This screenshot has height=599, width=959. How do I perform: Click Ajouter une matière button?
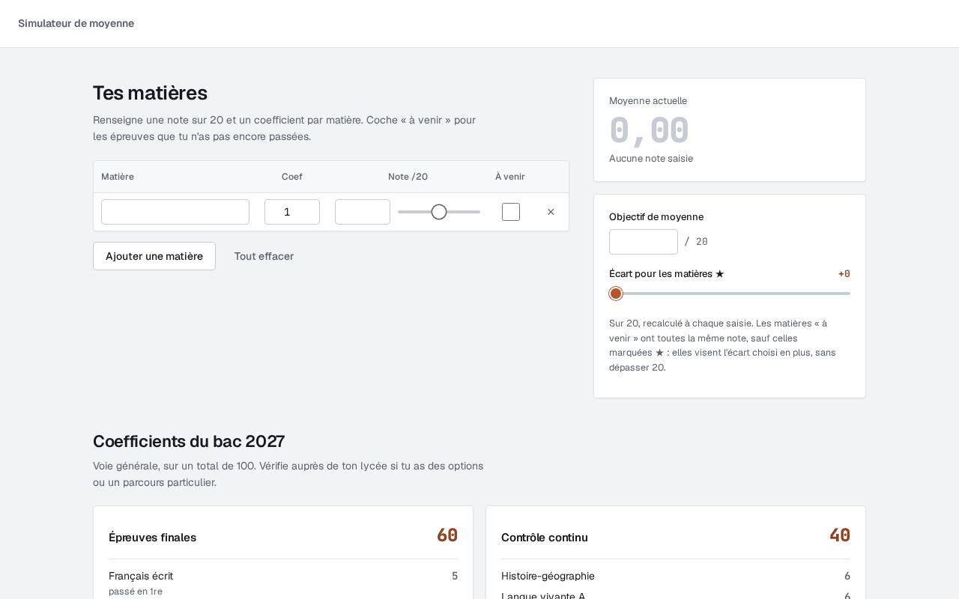pos(154,256)
